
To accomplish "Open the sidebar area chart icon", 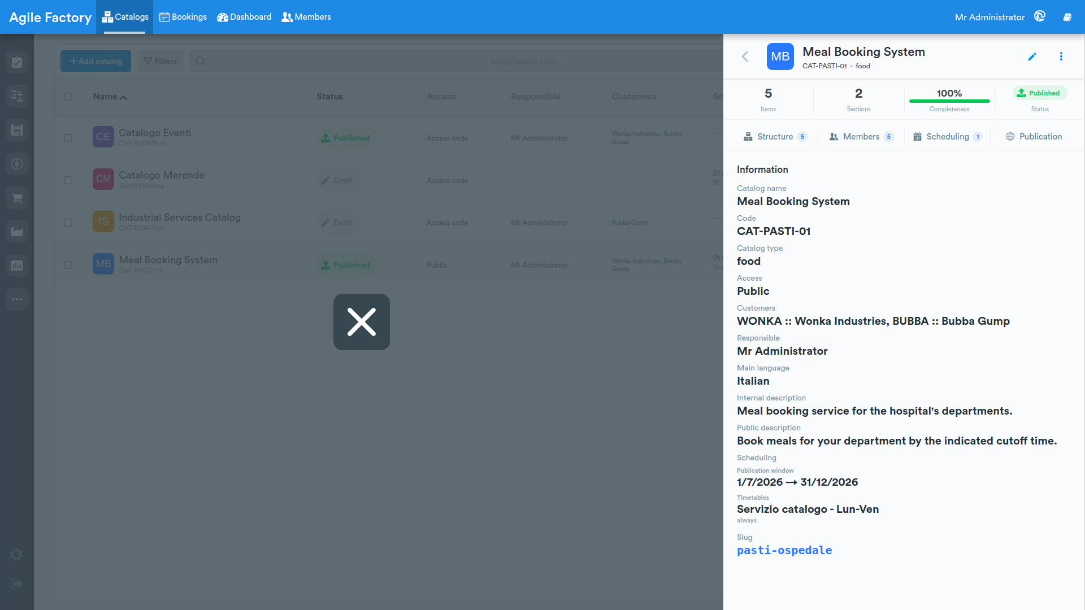I will [x=17, y=232].
